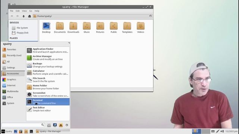Open Edit menu in File Manager
239x134 pixels.
coord(18,11)
